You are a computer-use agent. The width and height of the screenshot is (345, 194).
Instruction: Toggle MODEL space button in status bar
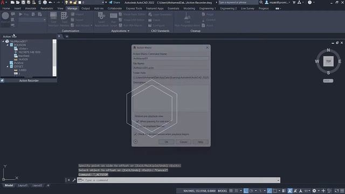pos(223,191)
